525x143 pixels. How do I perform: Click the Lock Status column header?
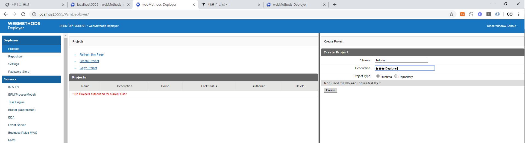pos(209,86)
